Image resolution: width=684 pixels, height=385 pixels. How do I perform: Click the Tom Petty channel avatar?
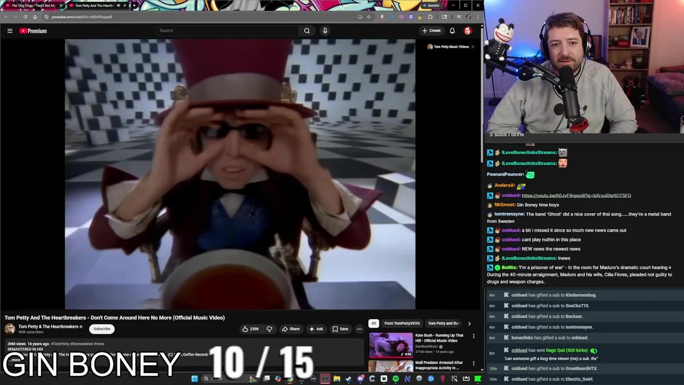[x=10, y=329]
